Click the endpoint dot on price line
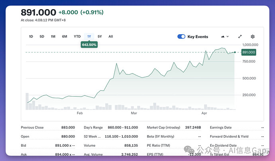This screenshot has width=275, height=161. (x=235, y=52)
